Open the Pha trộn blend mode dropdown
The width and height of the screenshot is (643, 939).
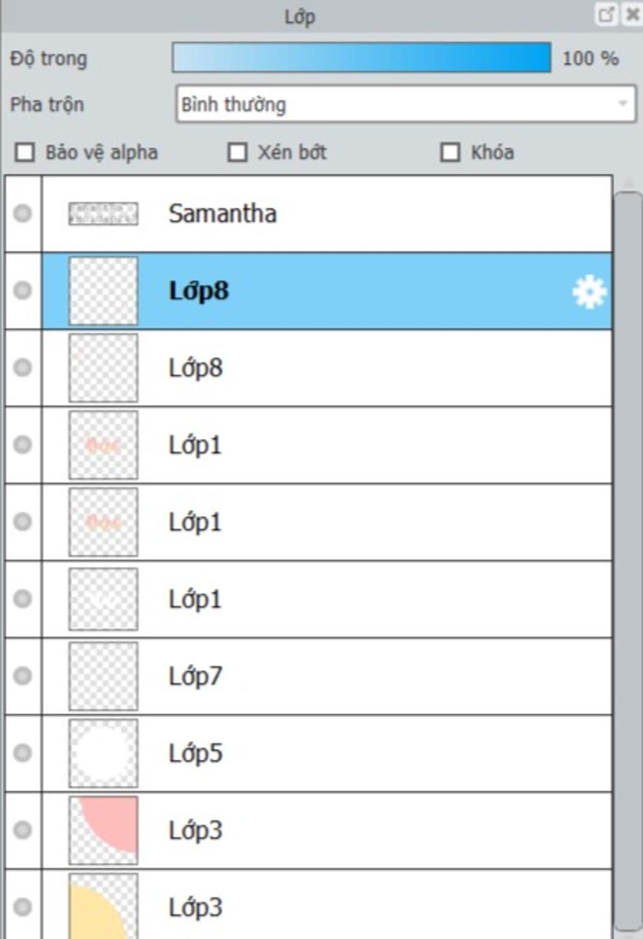[406, 104]
